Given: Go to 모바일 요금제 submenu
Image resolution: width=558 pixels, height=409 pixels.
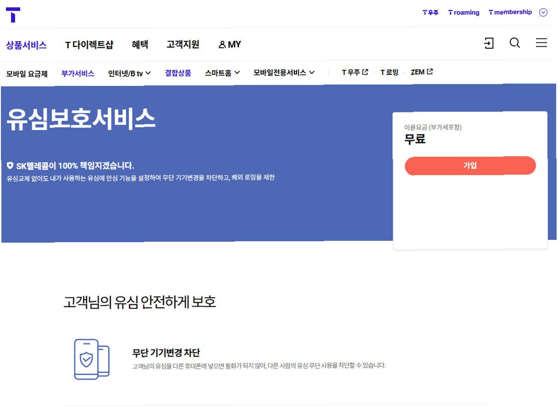Looking at the screenshot, I should click(27, 73).
